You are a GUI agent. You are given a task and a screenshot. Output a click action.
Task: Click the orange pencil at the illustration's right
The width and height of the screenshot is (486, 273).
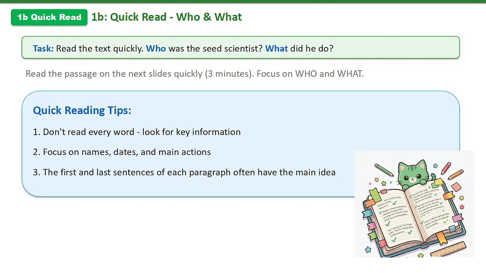pos(456,175)
